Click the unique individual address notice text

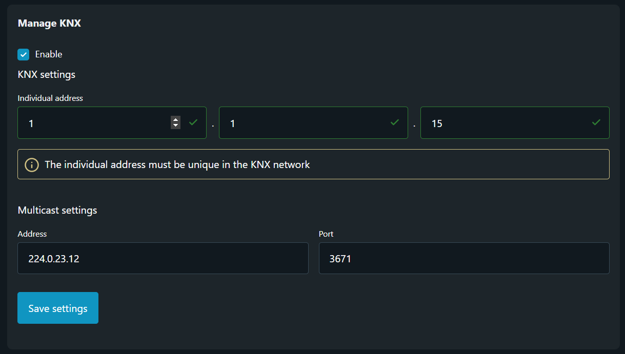click(x=177, y=164)
